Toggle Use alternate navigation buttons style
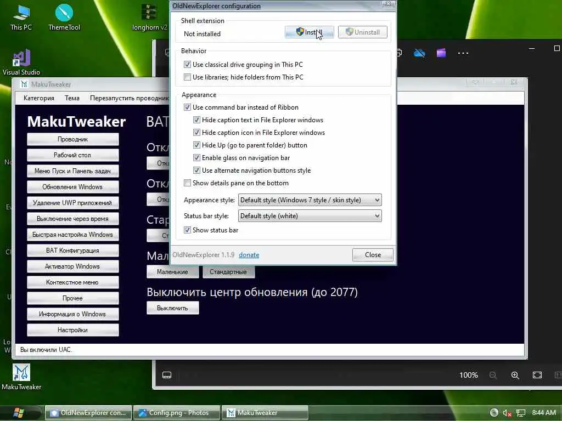 196,170
